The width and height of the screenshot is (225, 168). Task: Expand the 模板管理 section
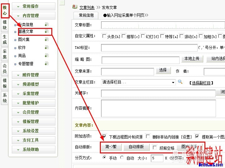34,121
